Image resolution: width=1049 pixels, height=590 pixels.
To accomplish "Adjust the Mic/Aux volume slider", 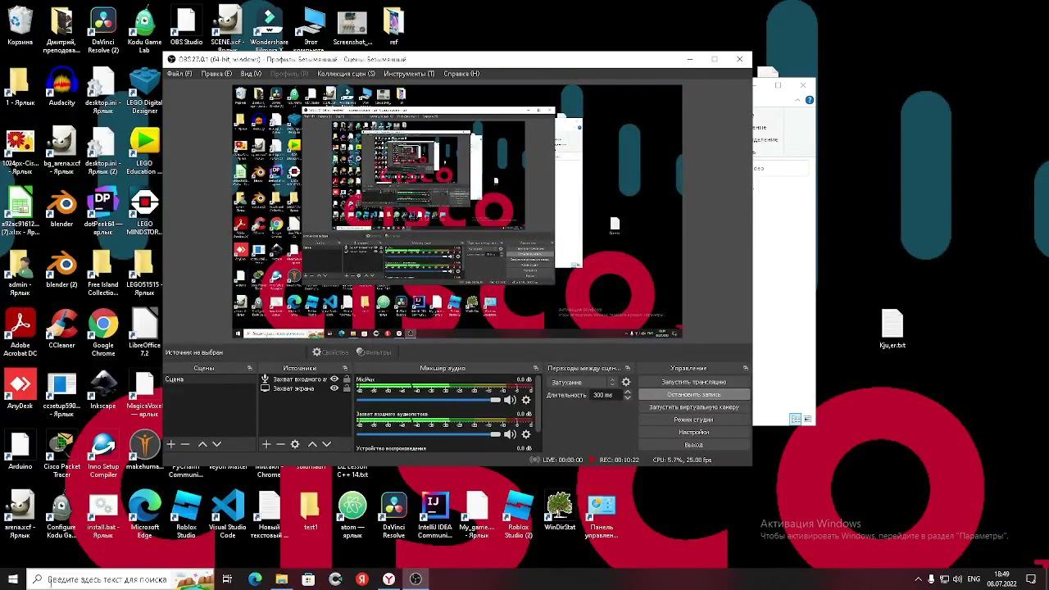I will click(x=428, y=400).
